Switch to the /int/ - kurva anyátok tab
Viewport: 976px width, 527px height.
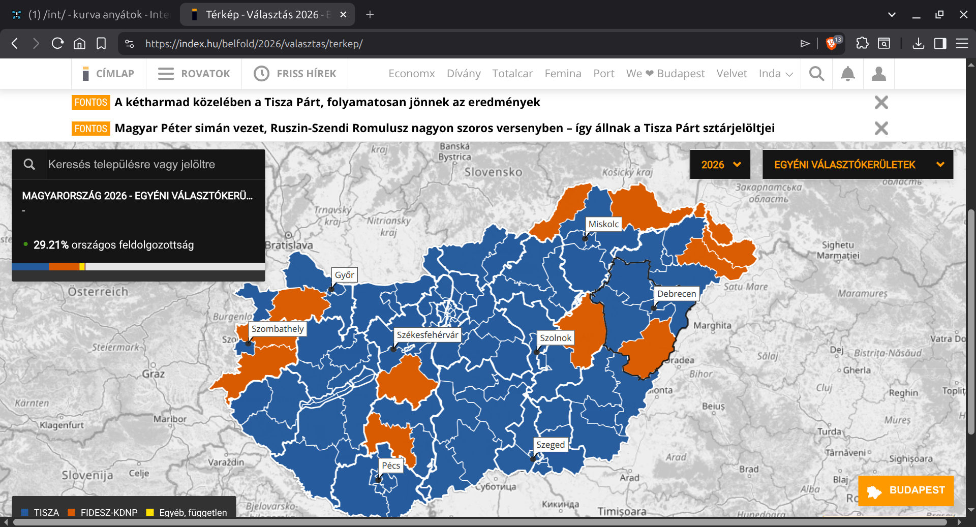pos(90,15)
